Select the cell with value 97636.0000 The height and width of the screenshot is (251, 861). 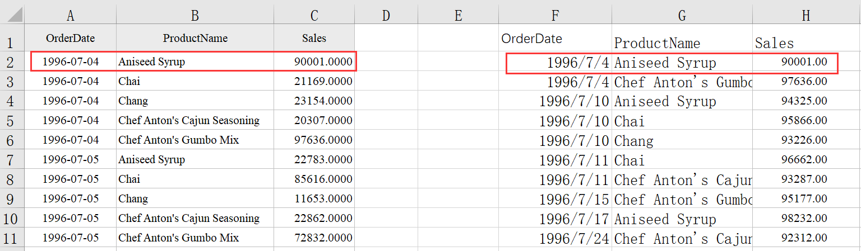[x=314, y=140]
